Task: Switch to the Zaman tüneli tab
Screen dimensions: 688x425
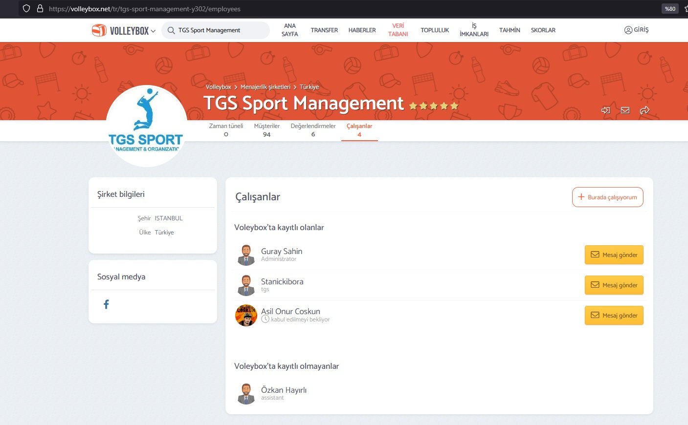Action: 226,130
